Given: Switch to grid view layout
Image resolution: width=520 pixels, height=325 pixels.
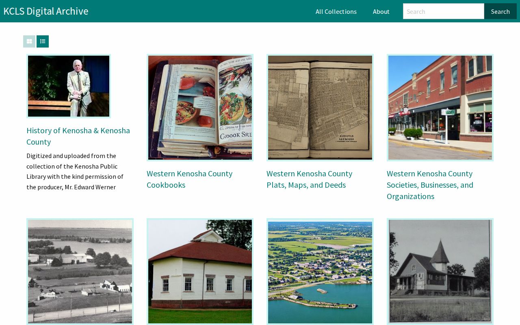Looking at the screenshot, I should tap(29, 41).
